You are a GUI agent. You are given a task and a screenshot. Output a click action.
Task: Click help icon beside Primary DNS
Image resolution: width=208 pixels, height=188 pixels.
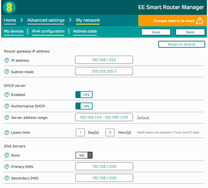[7, 167]
